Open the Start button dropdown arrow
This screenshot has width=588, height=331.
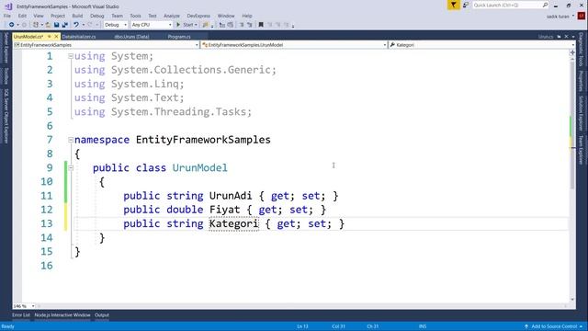[196, 25]
